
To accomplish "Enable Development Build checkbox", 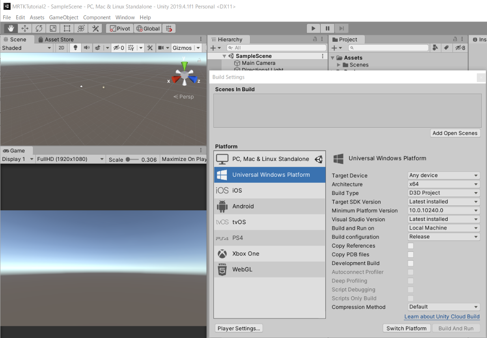I will (x=411, y=263).
